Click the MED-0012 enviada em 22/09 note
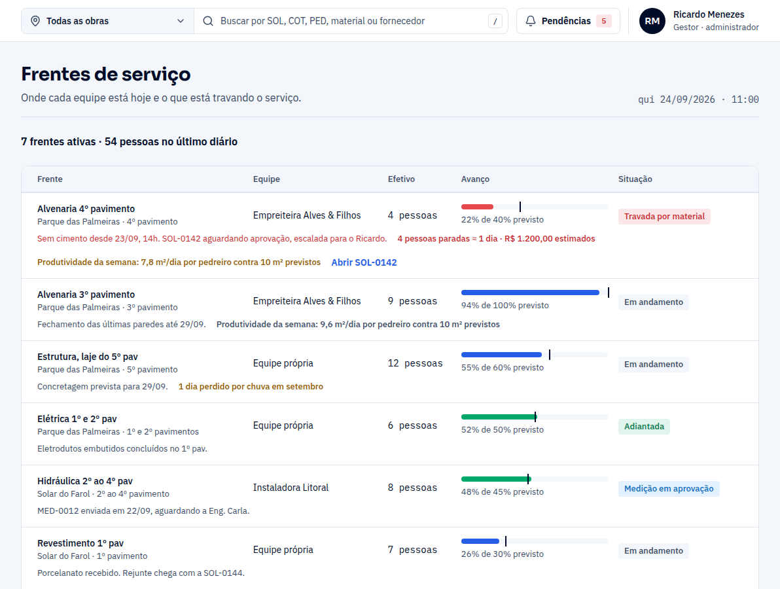 click(143, 511)
